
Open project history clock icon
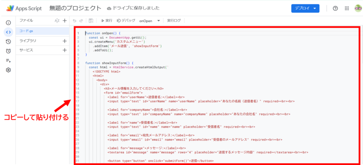click(9, 42)
